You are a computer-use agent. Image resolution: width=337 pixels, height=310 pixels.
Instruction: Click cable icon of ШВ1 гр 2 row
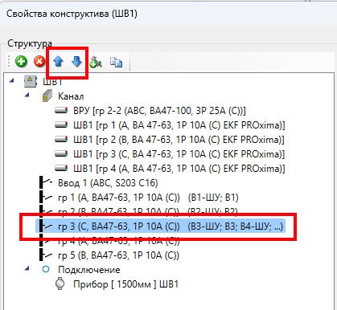coord(61,139)
